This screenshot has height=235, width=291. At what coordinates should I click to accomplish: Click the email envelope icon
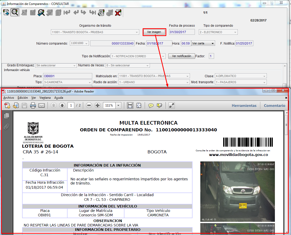pos(42,105)
